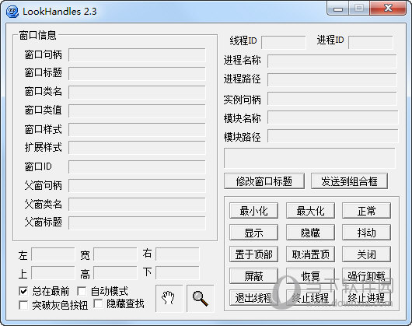This screenshot has width=412, height=326.
Task: Click the 进程路径 input field
Action: click(332, 79)
